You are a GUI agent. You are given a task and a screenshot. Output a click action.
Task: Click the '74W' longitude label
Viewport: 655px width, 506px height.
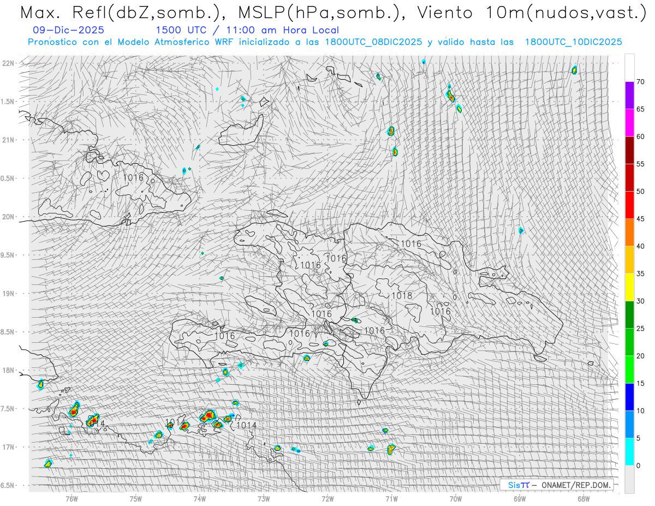pos(200,498)
